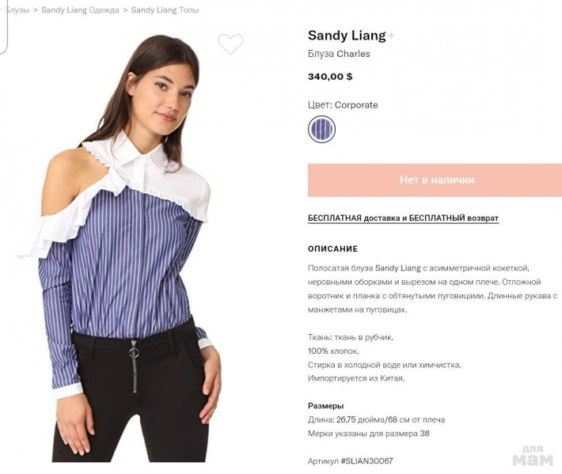The image size is (562, 474).
Task: Open the Sandy Liang brand heading link
Action: 347,36
